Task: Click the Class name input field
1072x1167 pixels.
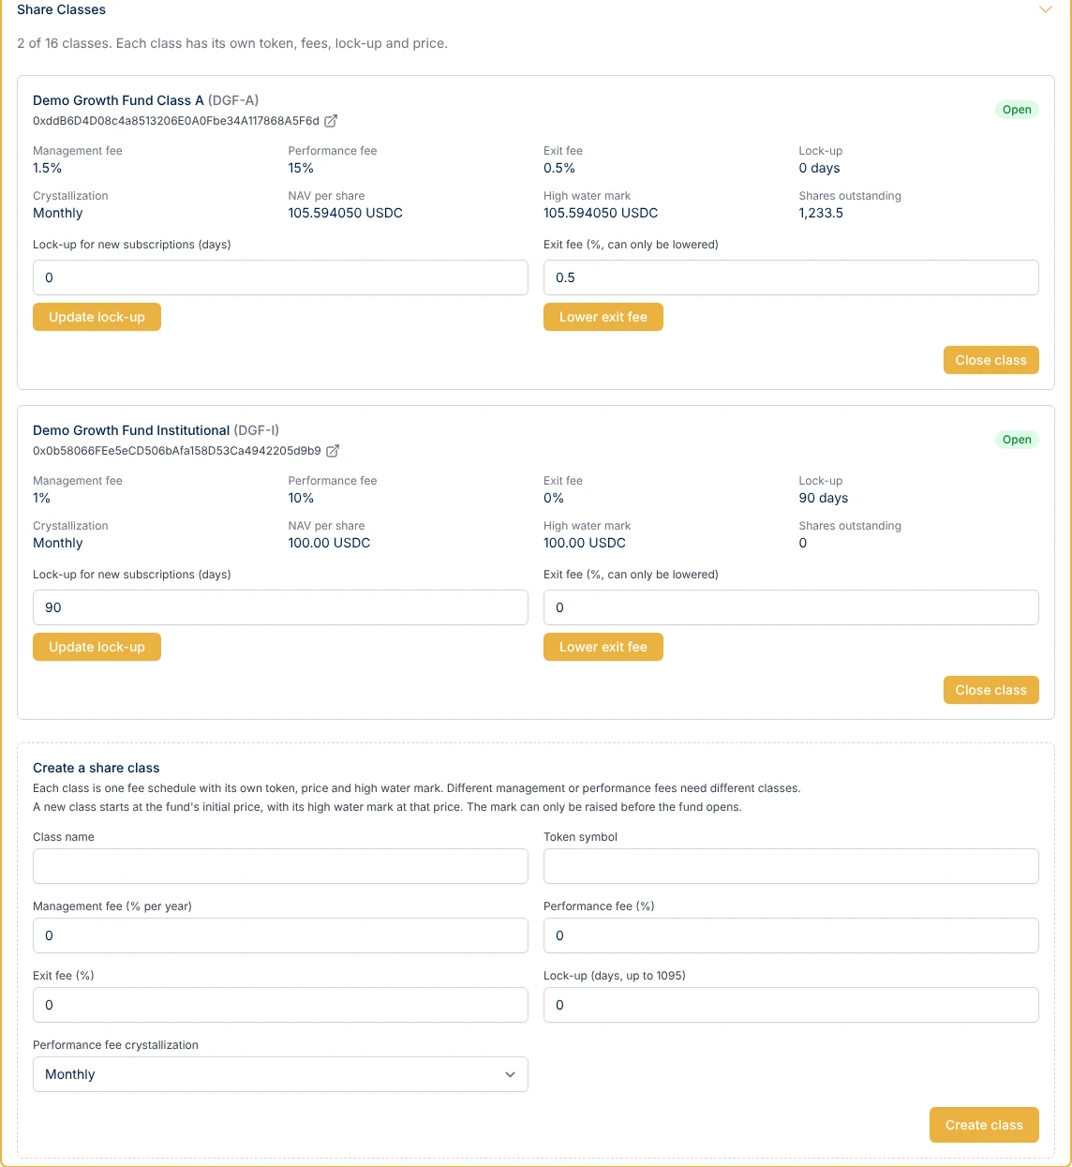Action: coord(280,866)
